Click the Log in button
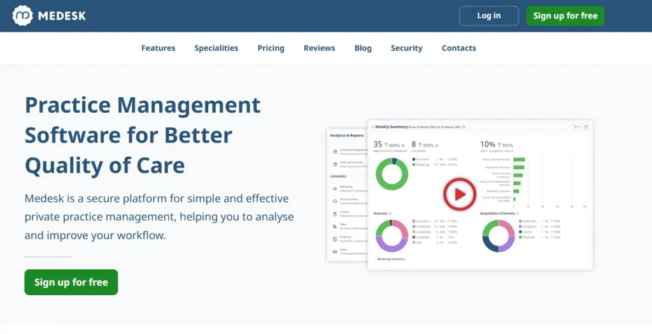 coord(489,16)
